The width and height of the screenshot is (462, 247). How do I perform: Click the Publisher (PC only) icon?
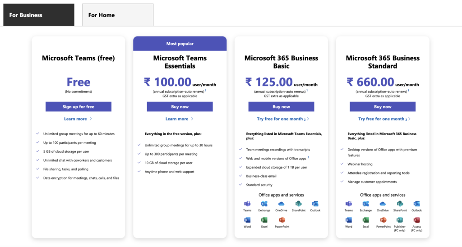[x=400, y=220]
